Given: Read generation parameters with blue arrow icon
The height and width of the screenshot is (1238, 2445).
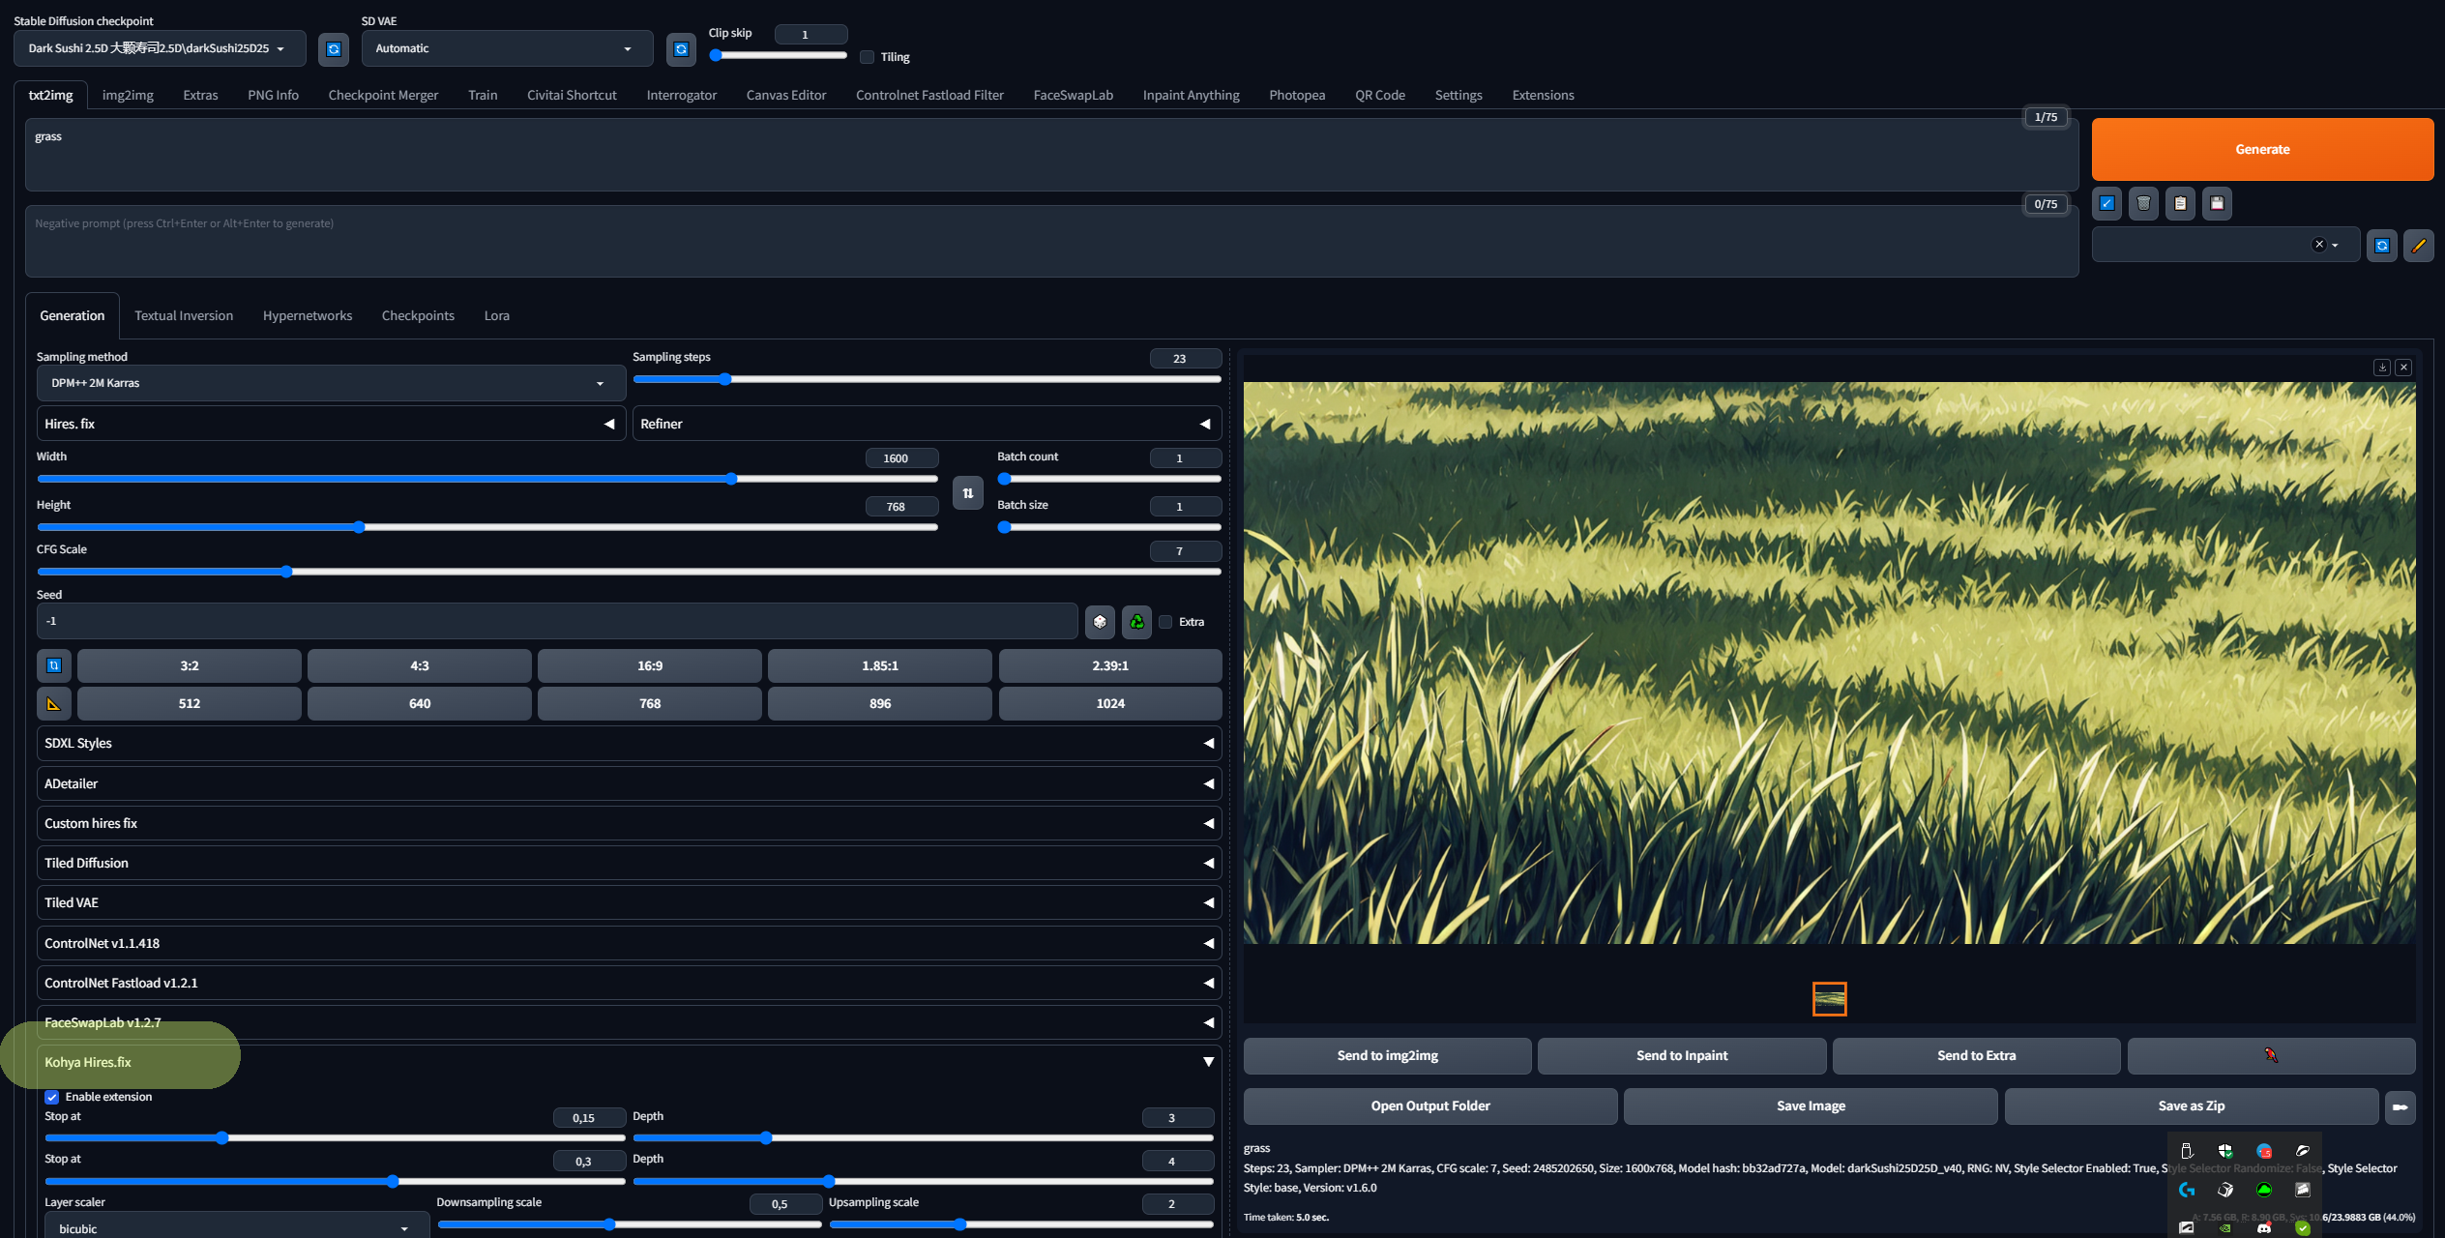Looking at the screenshot, I should [2106, 204].
